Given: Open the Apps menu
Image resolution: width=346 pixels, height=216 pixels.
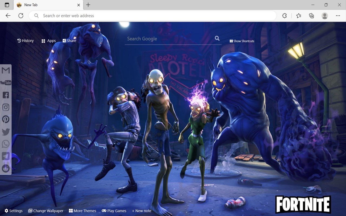Looking at the screenshot, I should point(49,41).
